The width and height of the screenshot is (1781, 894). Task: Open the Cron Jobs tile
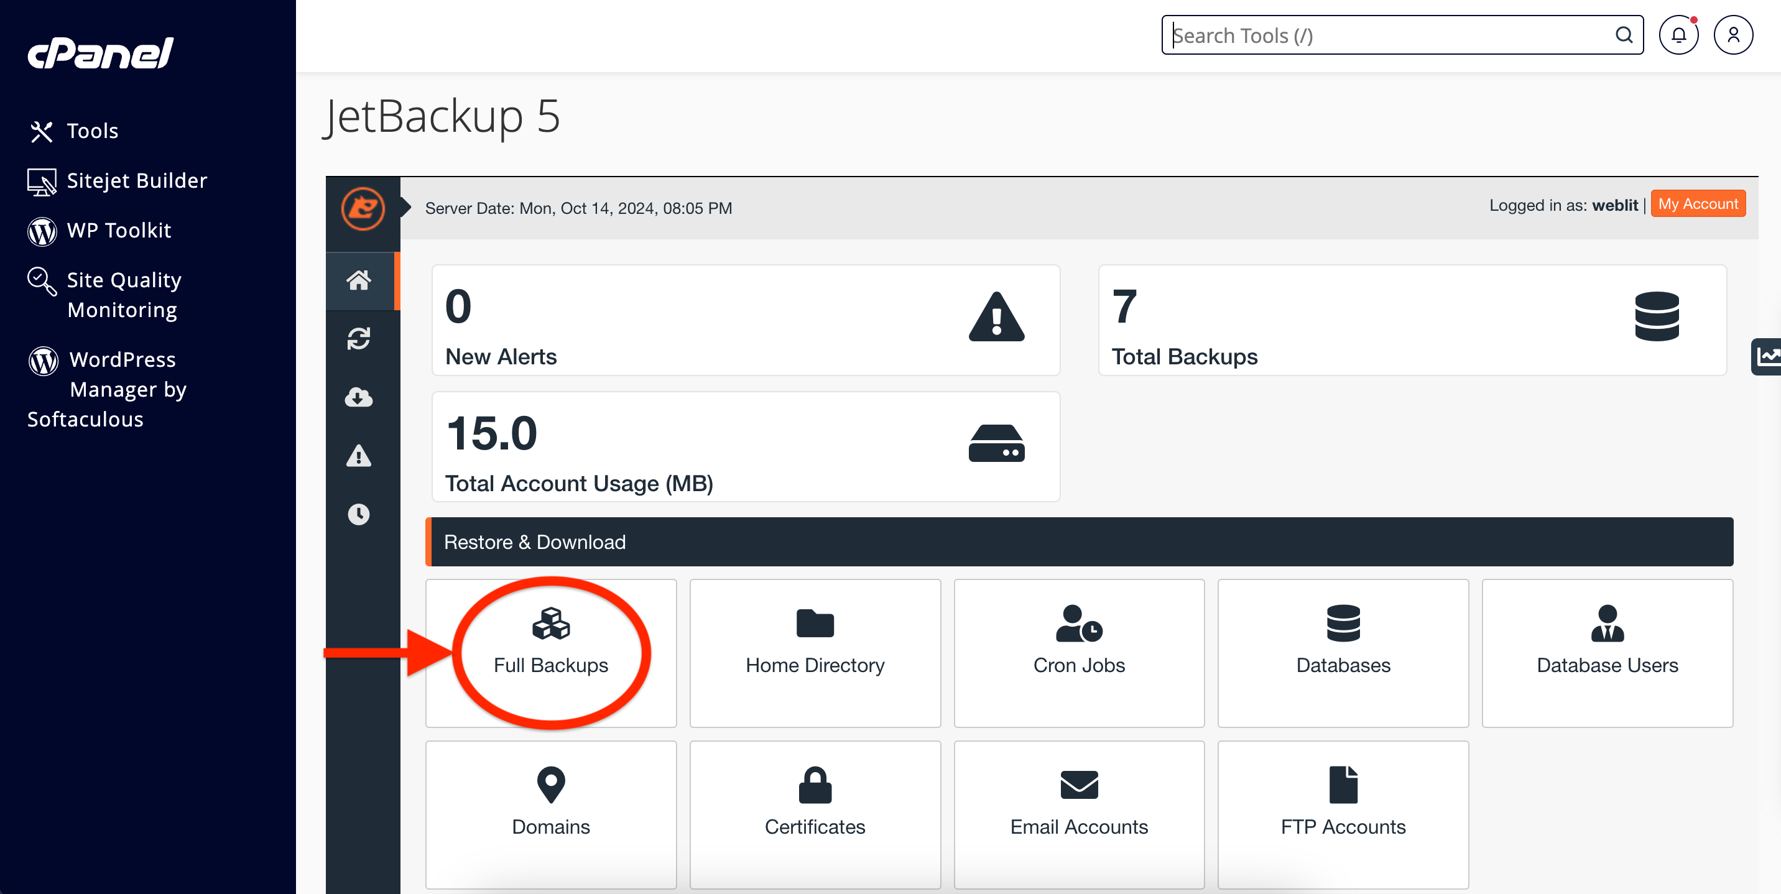(x=1078, y=653)
